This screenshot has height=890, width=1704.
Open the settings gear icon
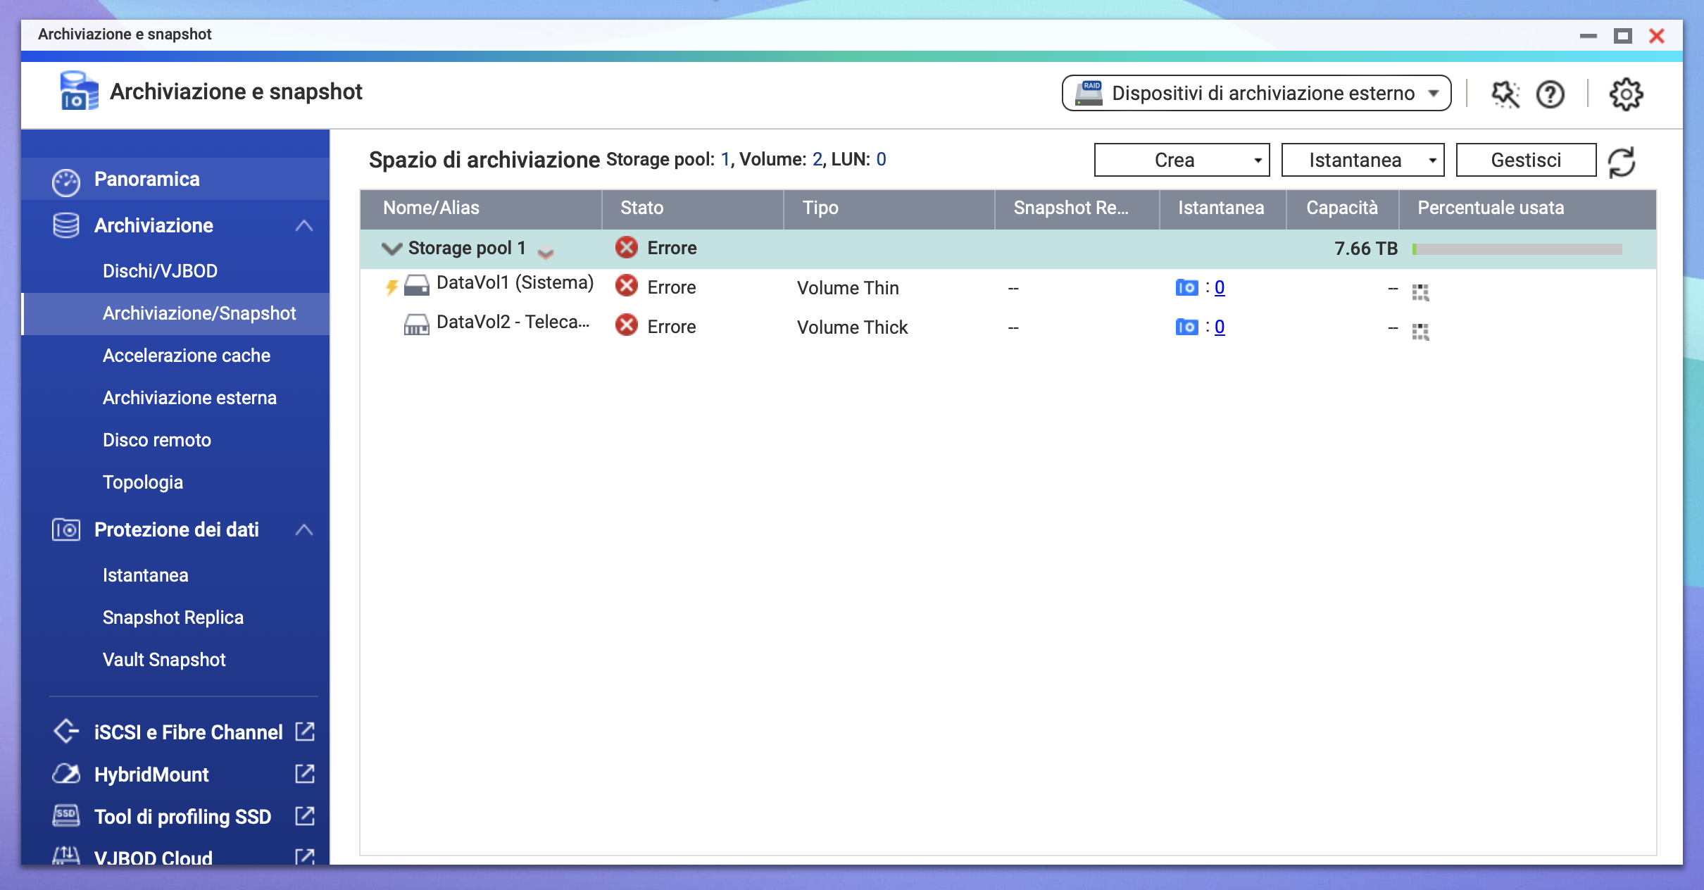(1625, 94)
